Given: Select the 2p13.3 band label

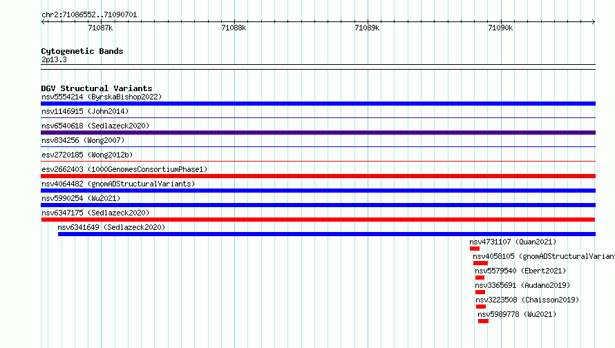Looking at the screenshot, I should 54,59.
